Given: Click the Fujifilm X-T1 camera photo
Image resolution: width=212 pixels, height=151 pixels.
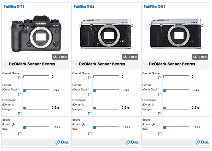Looking at the screenshot, I should tap(36, 34).
